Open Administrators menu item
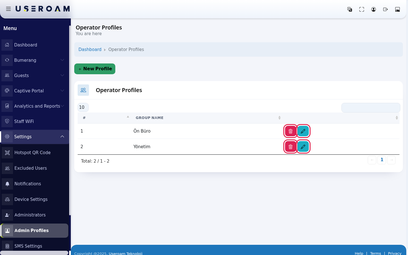 (x=34, y=215)
